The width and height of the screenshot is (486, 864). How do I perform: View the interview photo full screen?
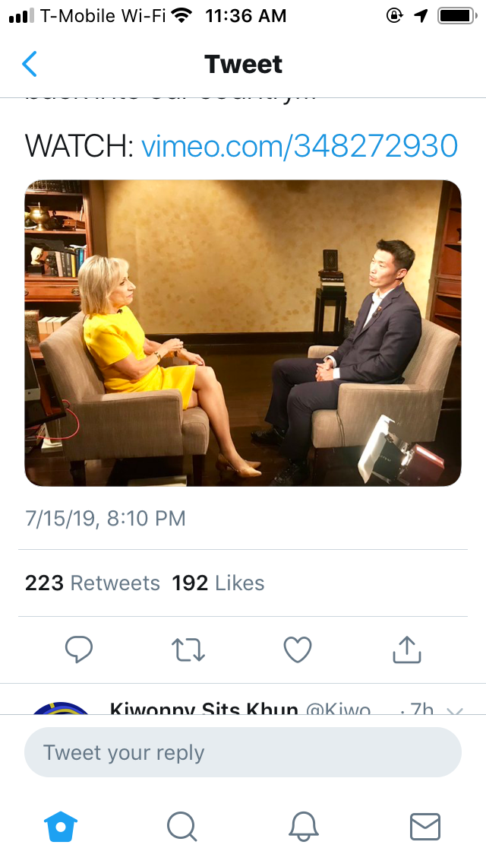(243, 333)
